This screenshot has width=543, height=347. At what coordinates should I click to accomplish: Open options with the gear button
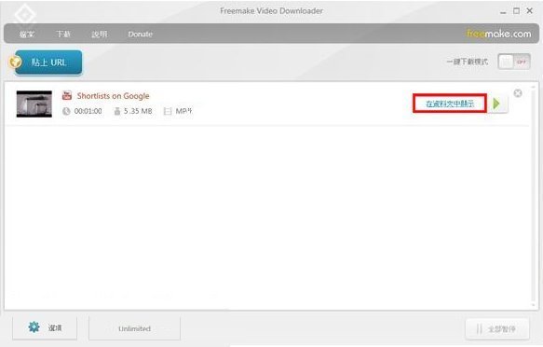(x=45, y=327)
